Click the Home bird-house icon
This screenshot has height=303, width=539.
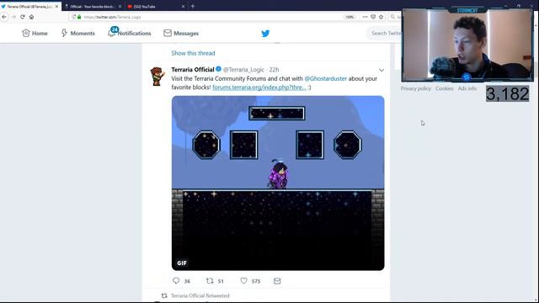point(26,33)
